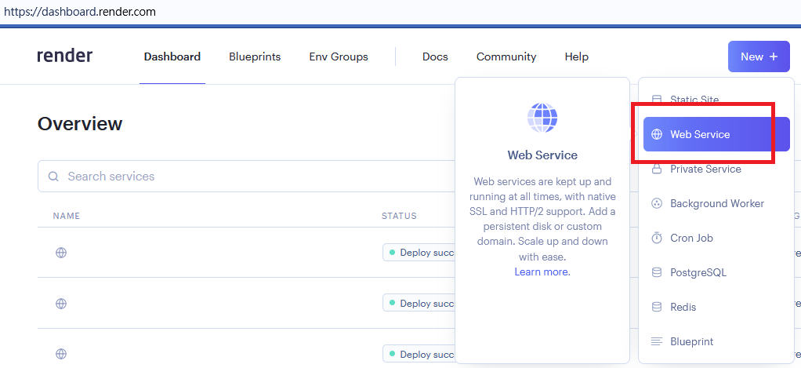Click the large globe illustration in tooltip

click(542, 117)
